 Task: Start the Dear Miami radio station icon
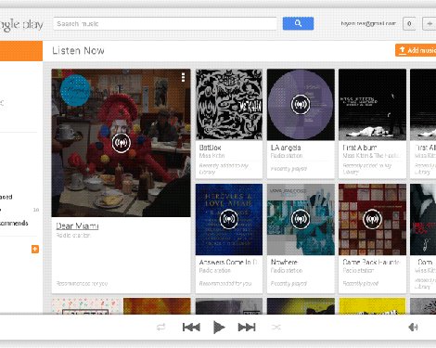coord(121,143)
